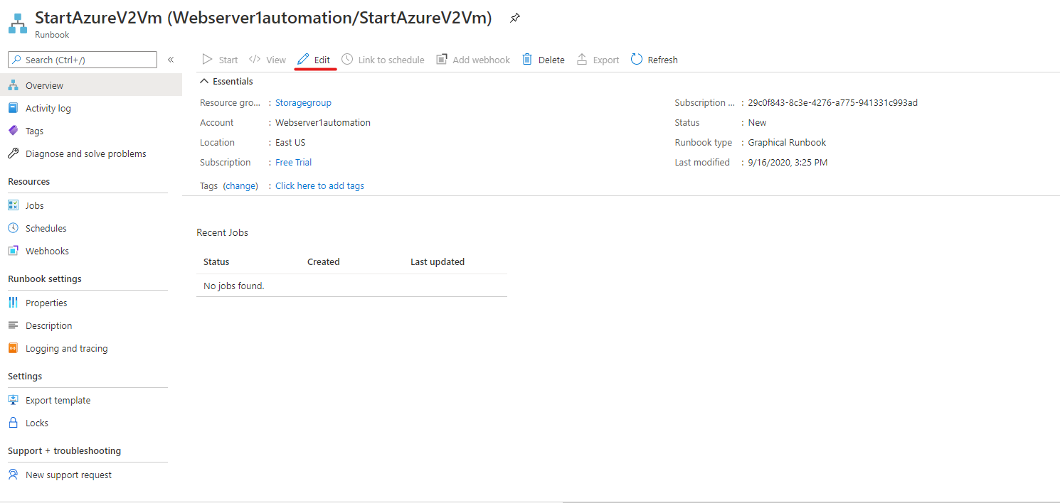Click the Link to schedule clock icon
This screenshot has height=503, width=1060.
click(347, 60)
